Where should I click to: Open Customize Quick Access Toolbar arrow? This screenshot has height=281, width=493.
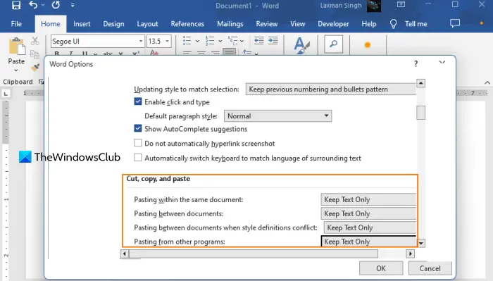pyautogui.click(x=73, y=6)
